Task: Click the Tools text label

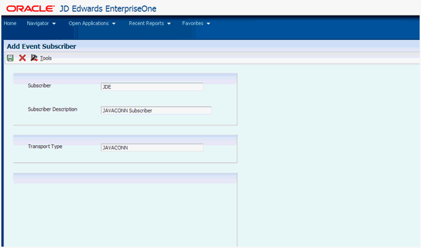Action: click(x=46, y=58)
